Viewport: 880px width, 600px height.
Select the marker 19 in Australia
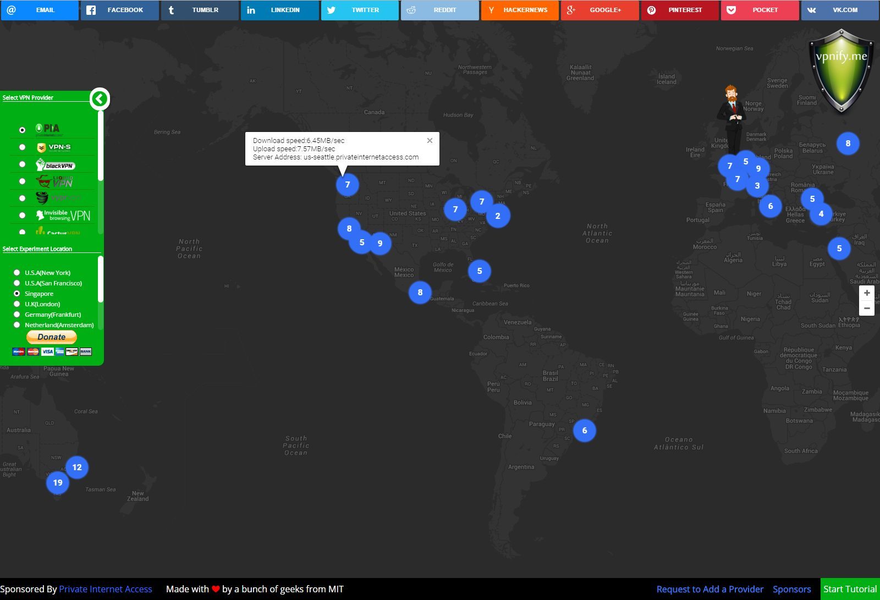(58, 482)
